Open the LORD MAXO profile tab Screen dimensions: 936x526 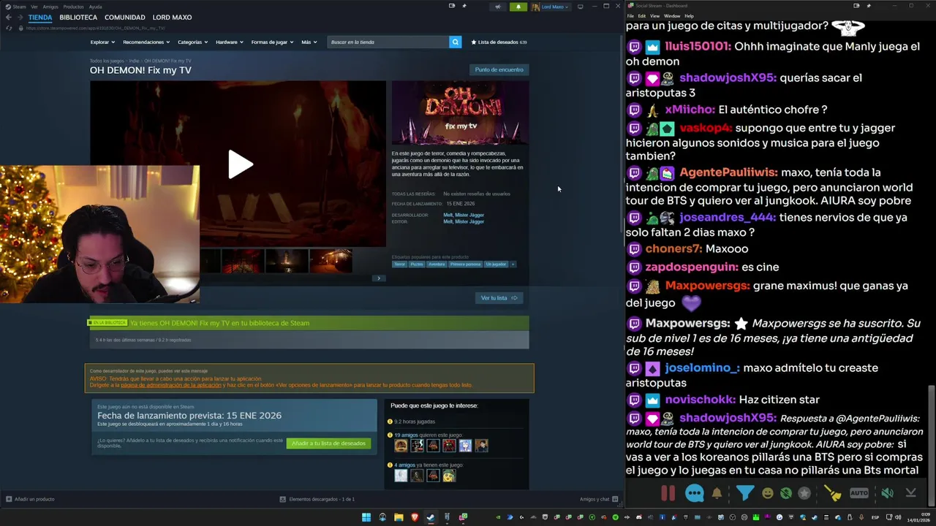coord(172,18)
